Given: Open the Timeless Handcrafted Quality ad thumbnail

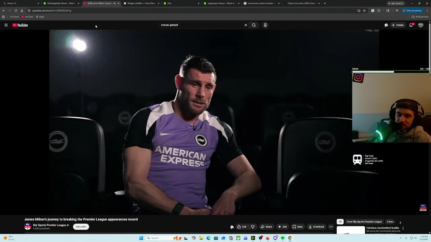Looking at the screenshot, I should click(351, 230).
